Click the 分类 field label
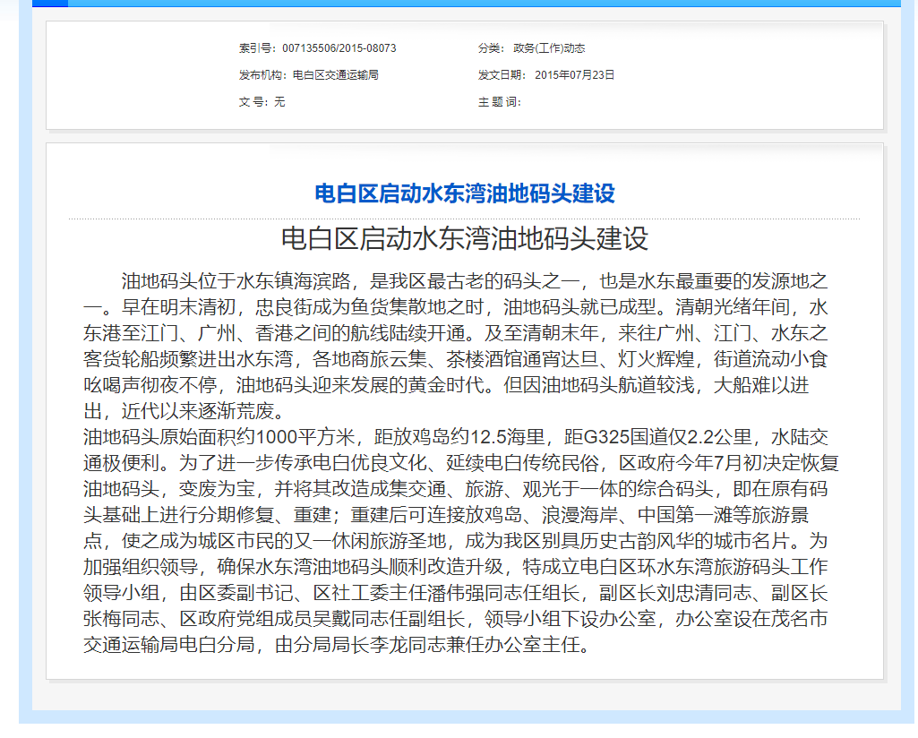This screenshot has width=918, height=738. [x=493, y=48]
